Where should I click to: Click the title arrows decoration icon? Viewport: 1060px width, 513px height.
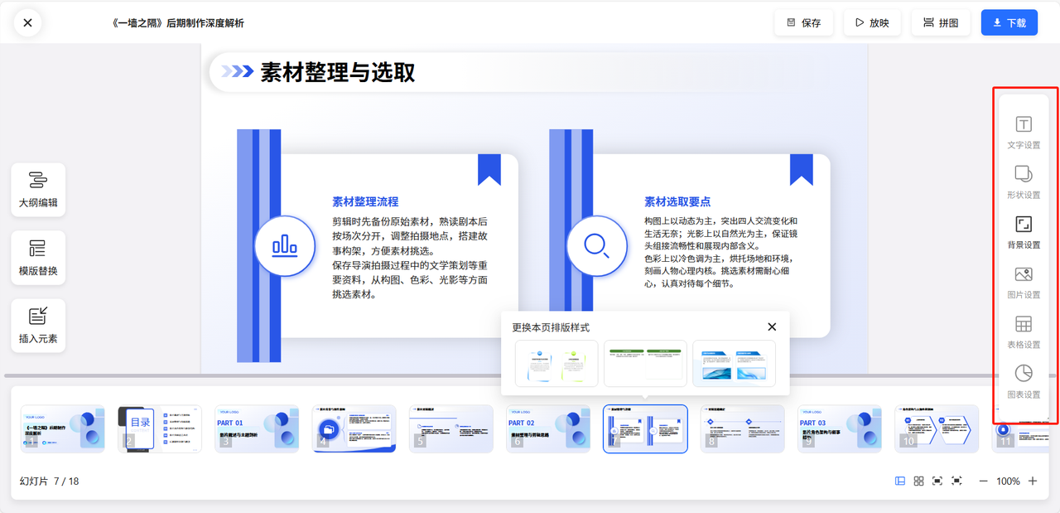237,72
